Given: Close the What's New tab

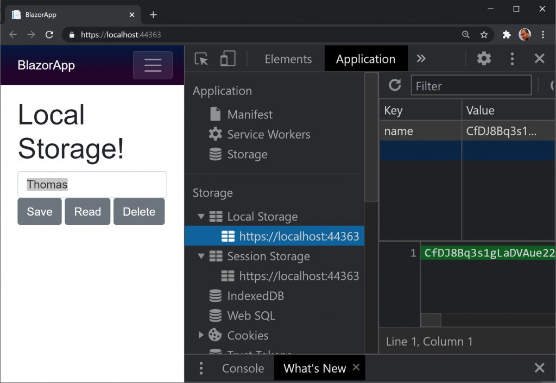Looking at the screenshot, I should [356, 367].
